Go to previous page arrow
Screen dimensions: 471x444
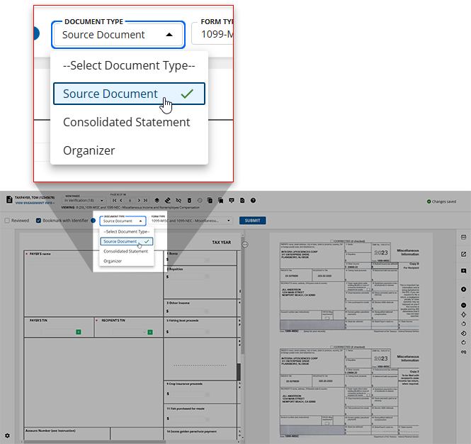pos(120,200)
